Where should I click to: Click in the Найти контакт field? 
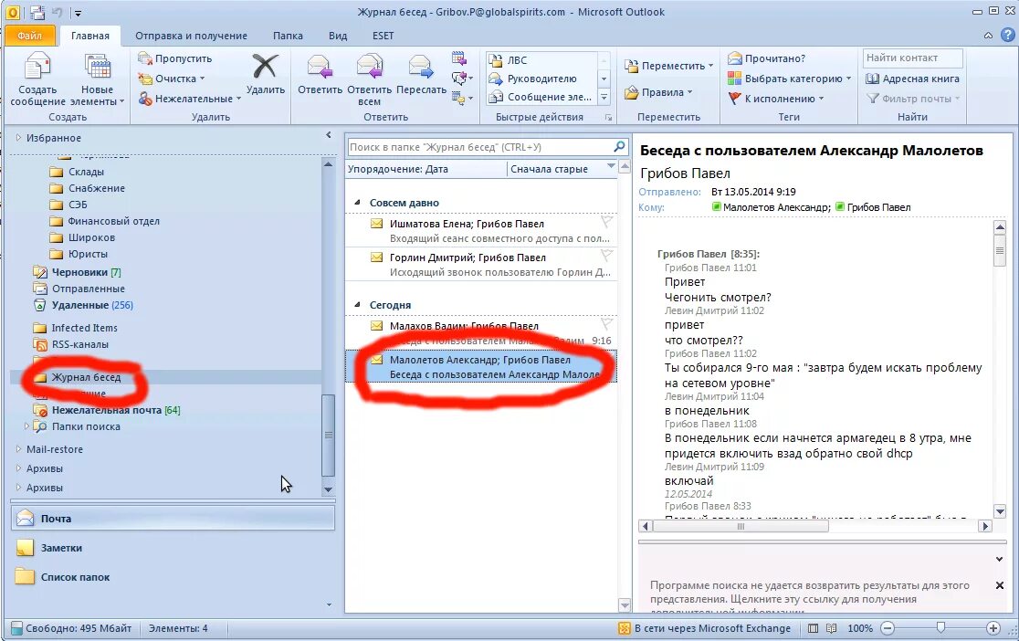913,58
